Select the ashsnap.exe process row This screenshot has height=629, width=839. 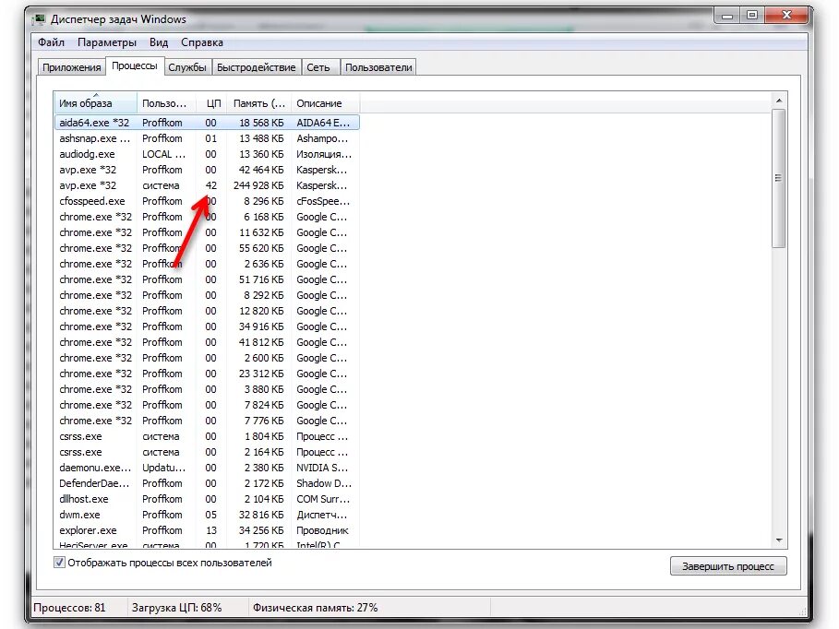(207, 138)
